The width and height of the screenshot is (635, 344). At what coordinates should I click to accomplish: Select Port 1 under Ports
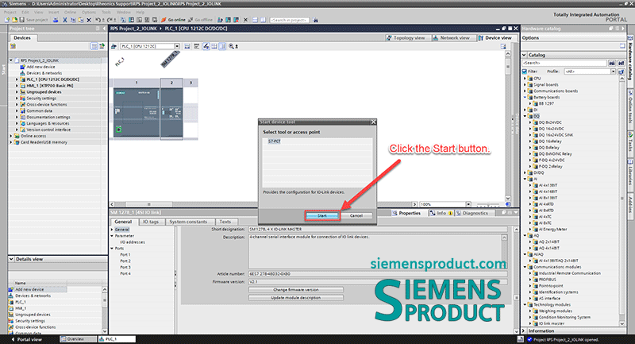[x=125, y=254]
